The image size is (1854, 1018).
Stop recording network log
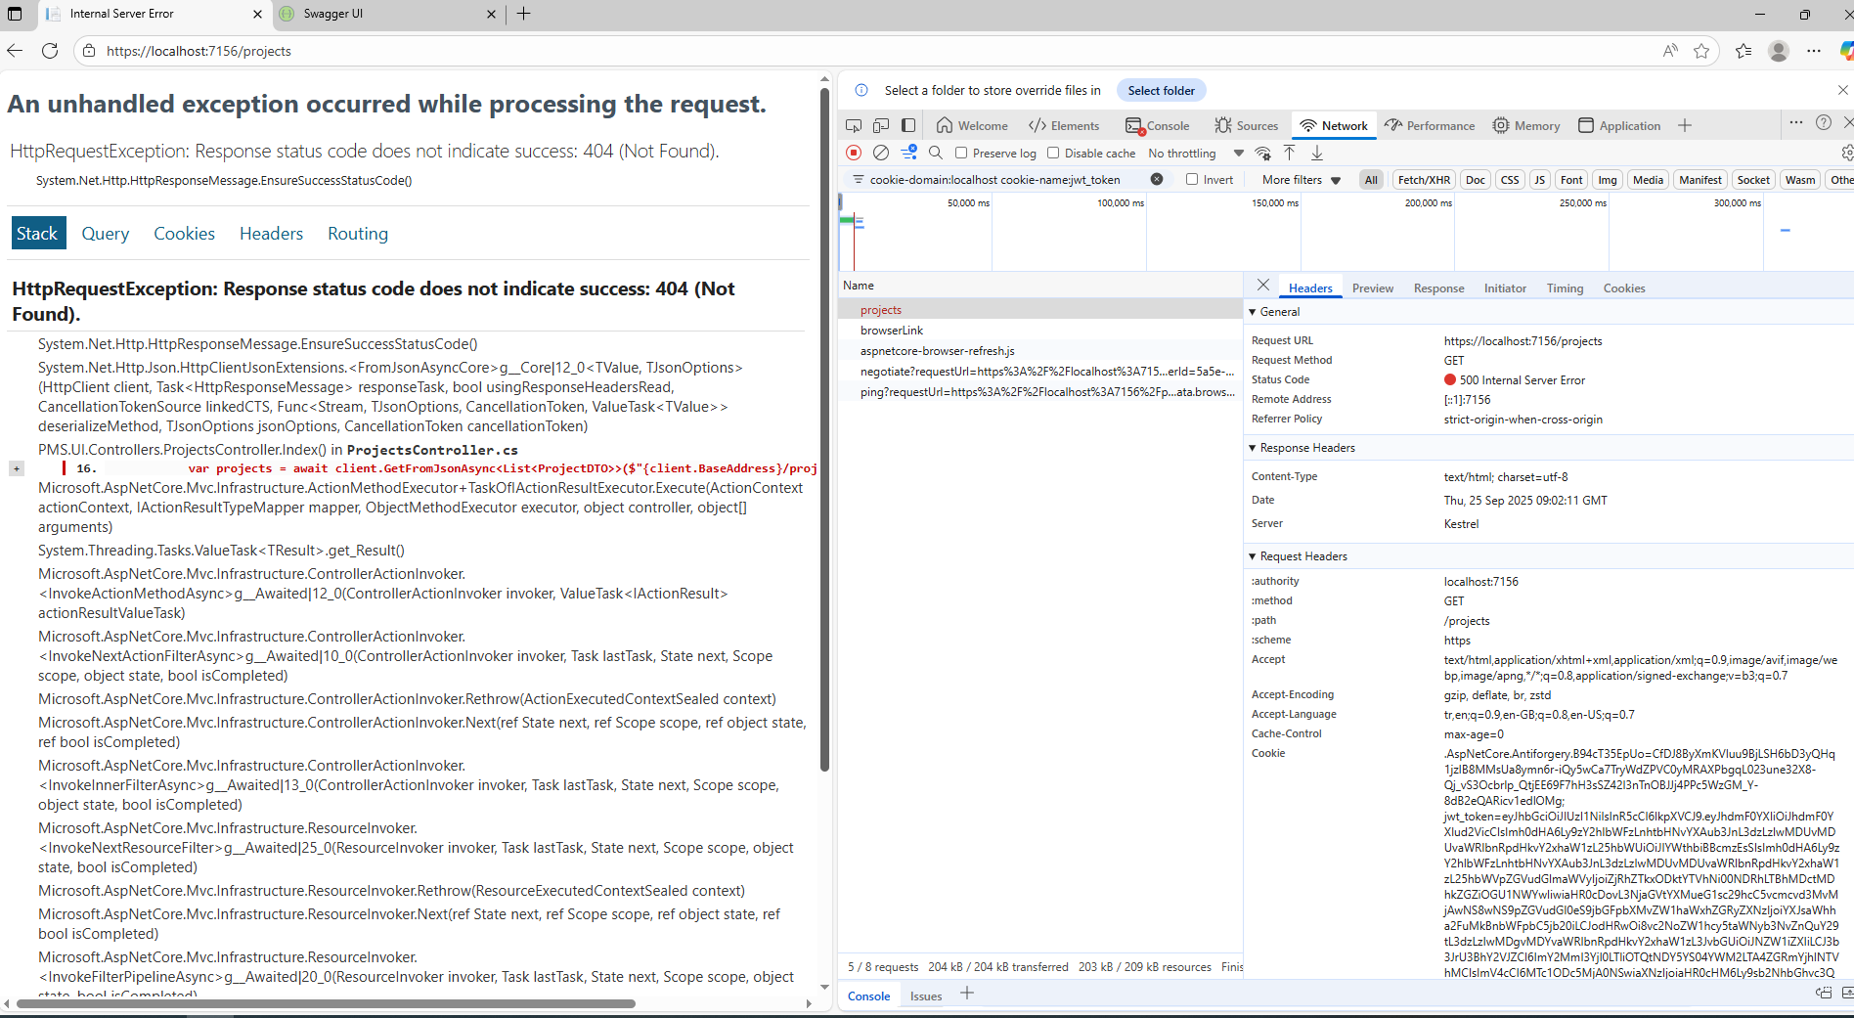coord(854,153)
